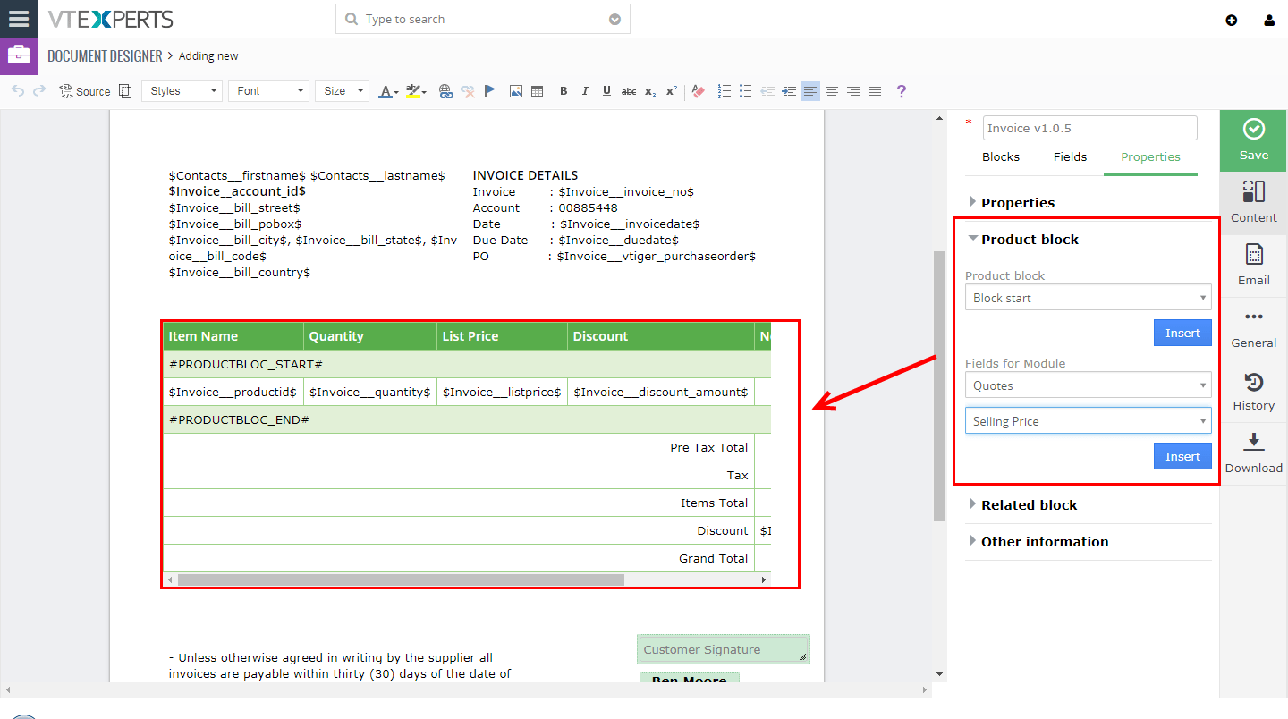This screenshot has height=719, width=1288.
Task: Apply underline formatting
Action: (x=606, y=90)
